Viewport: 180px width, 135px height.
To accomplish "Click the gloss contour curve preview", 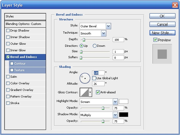I will click(x=84, y=92).
